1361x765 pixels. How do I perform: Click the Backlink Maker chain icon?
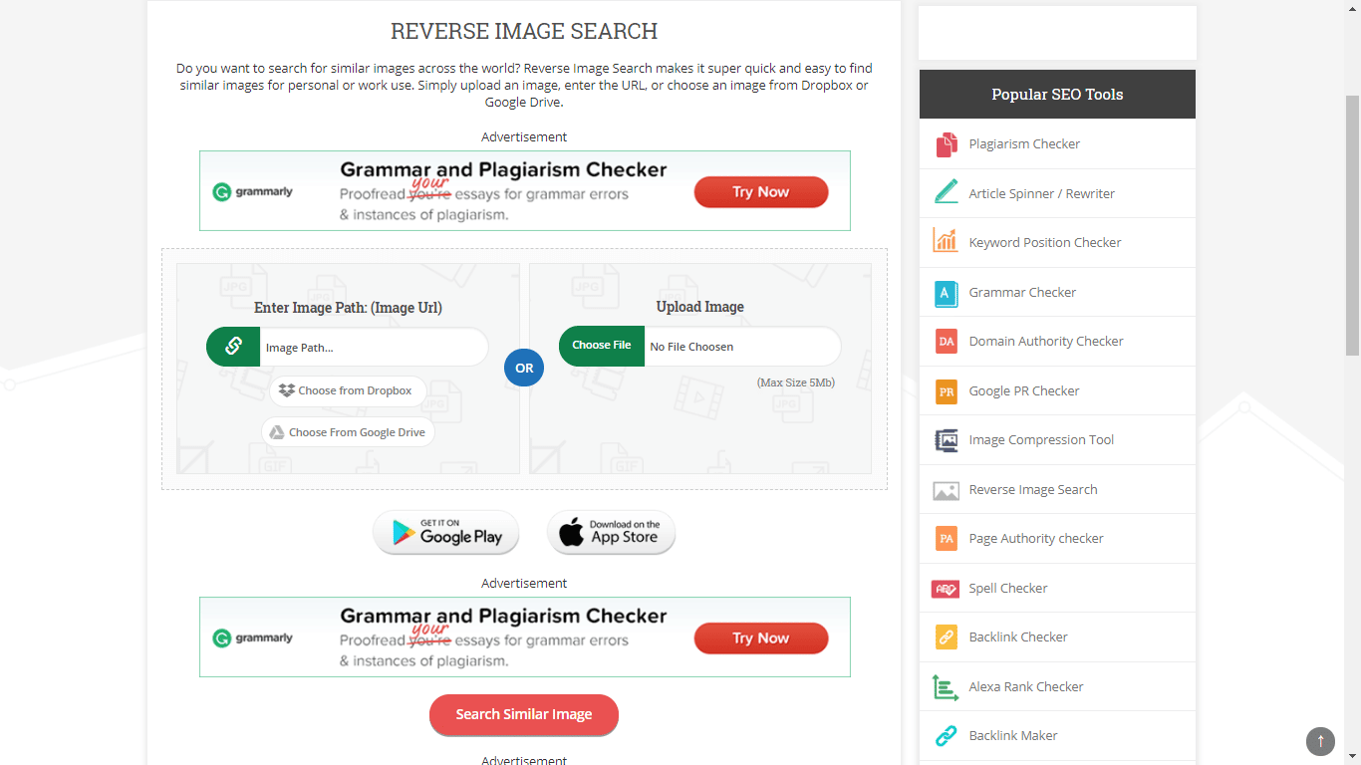946,736
